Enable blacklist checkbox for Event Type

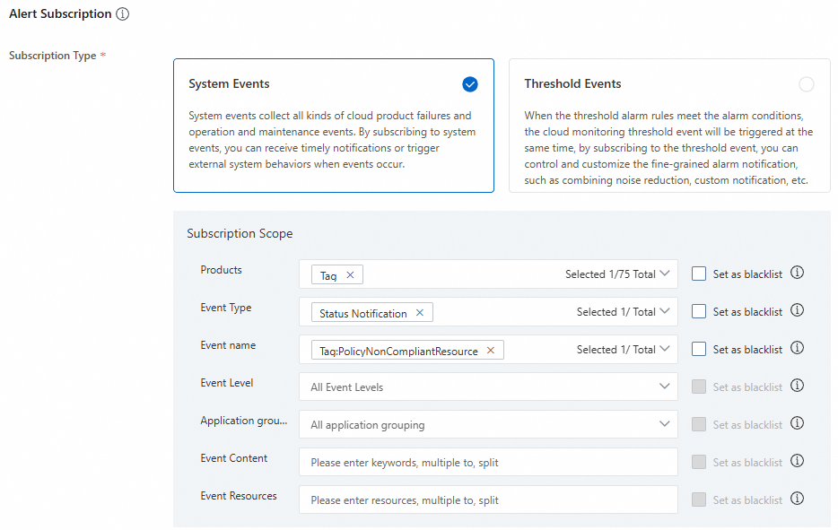(x=699, y=312)
